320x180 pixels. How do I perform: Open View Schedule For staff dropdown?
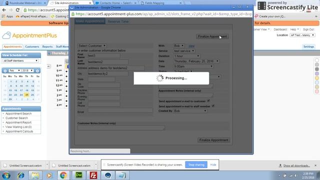point(20,61)
